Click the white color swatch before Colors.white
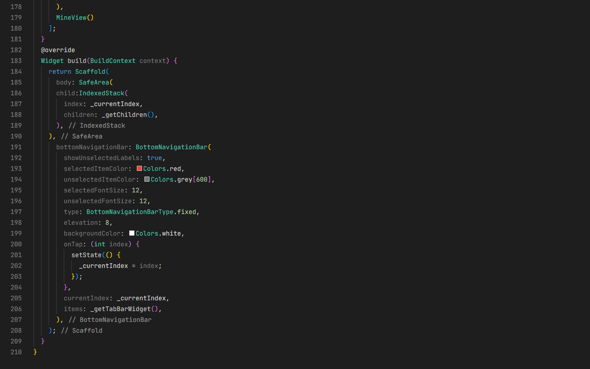This screenshot has height=369, width=590. click(x=132, y=233)
